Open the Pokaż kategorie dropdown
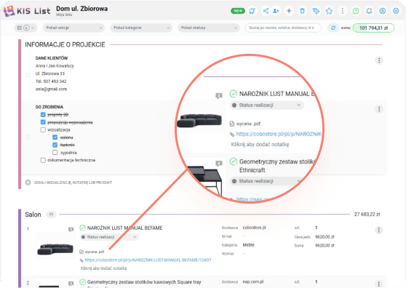 coord(141,28)
